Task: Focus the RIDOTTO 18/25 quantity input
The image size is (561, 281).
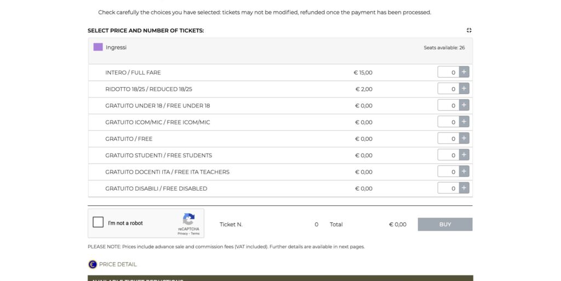Action: pos(448,89)
